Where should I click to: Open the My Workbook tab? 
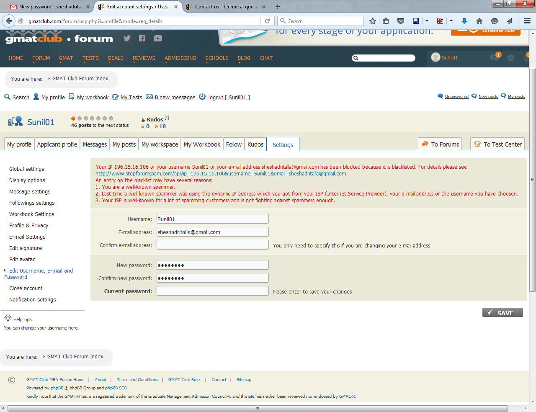click(x=202, y=144)
